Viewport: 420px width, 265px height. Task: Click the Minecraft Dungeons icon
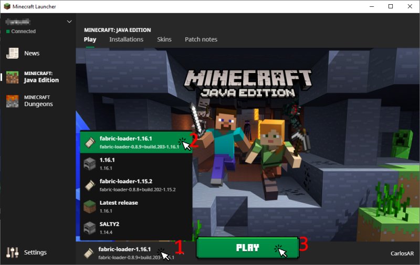12,101
